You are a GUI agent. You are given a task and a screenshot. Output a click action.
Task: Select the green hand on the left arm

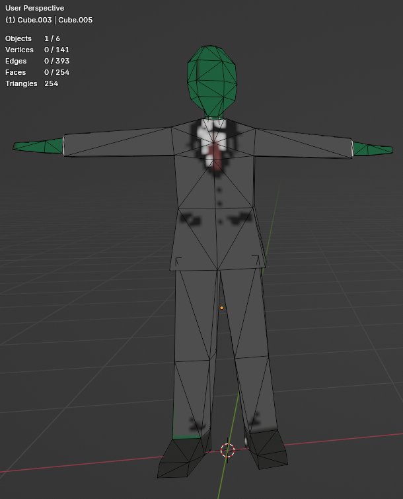click(x=38, y=146)
